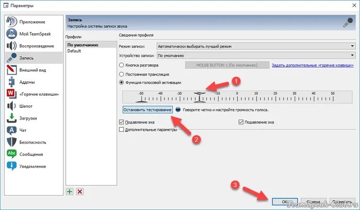Image resolution: width=360 pixels, height=210 pixels.
Task: Click the Чат bubble icon
Action: coord(11,130)
